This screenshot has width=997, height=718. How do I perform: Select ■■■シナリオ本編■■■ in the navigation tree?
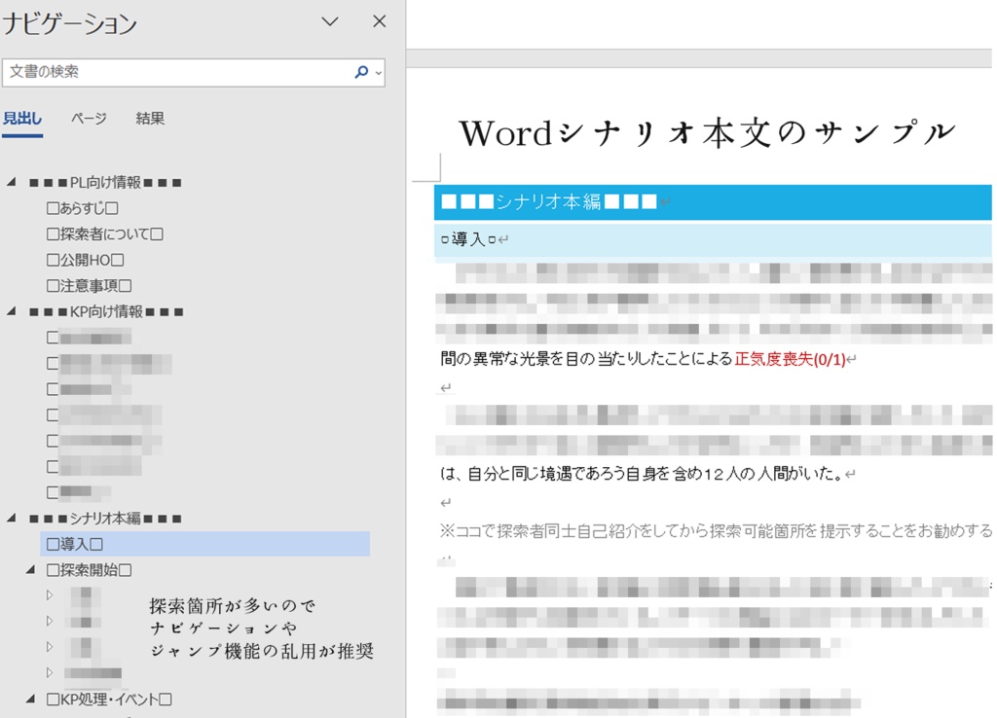[105, 519]
